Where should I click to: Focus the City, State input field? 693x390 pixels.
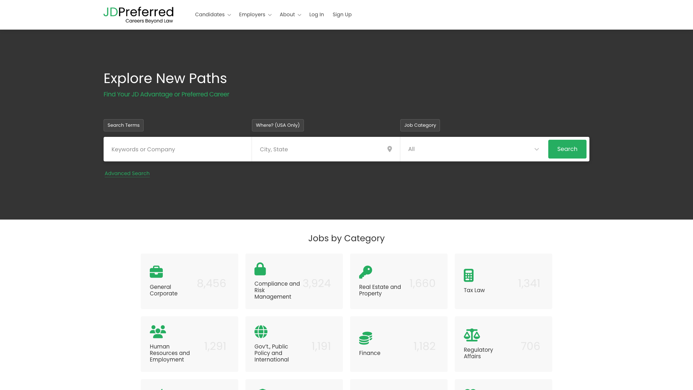pos(319,149)
